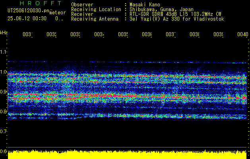
Task: Click the 0031 time marker
Action: click(27, 34)
